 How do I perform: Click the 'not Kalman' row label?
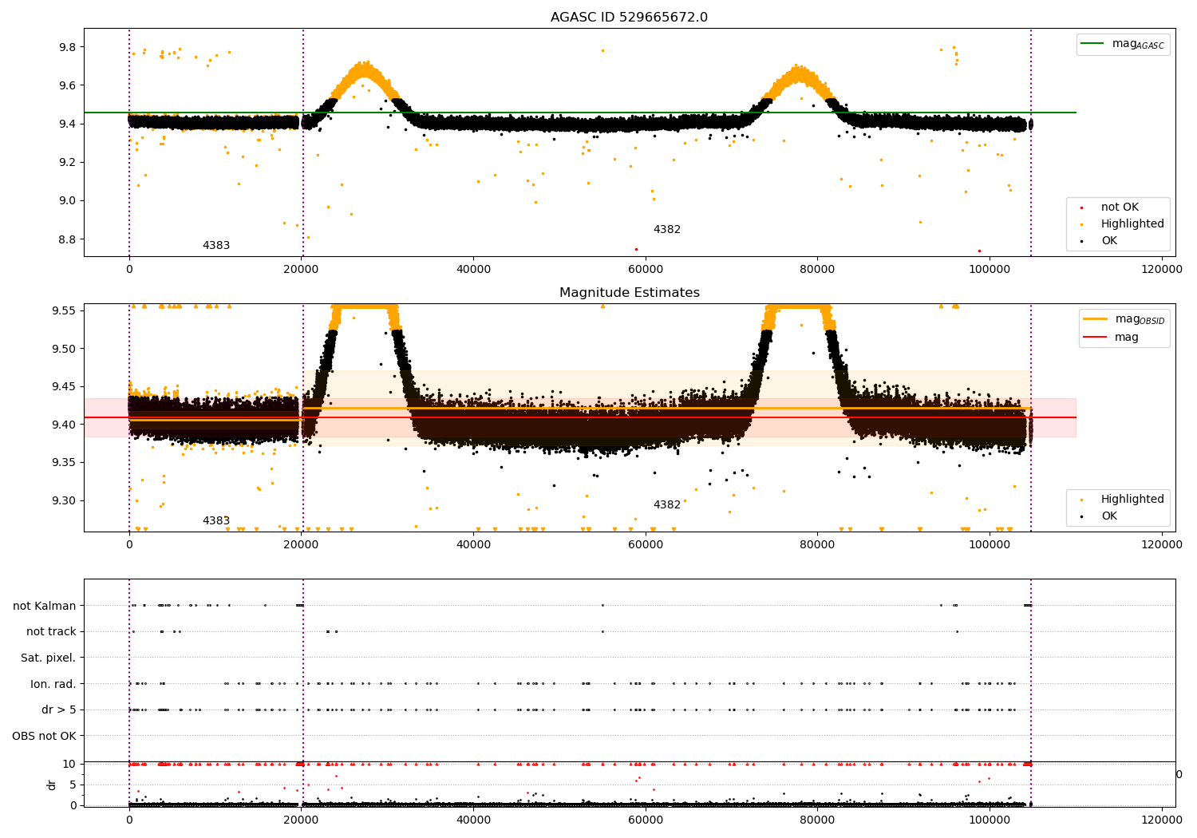pos(45,606)
